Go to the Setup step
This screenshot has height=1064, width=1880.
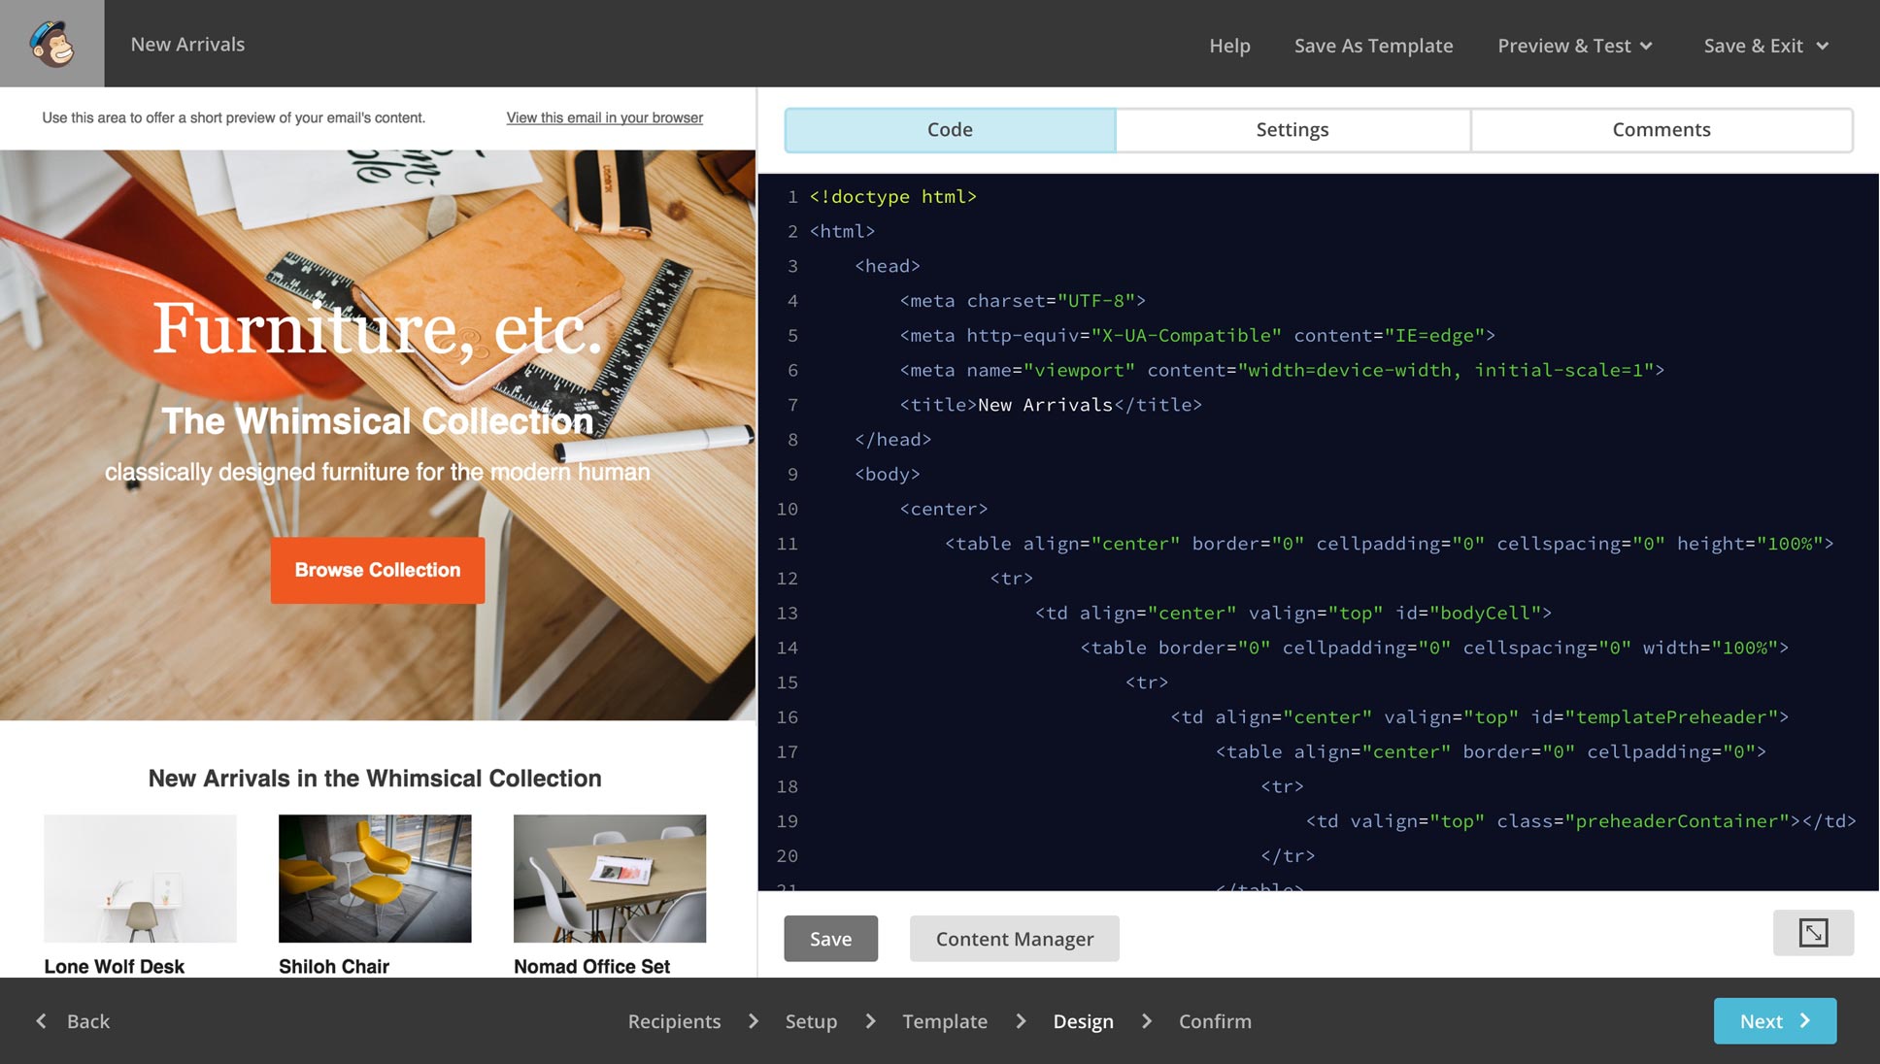click(811, 1021)
